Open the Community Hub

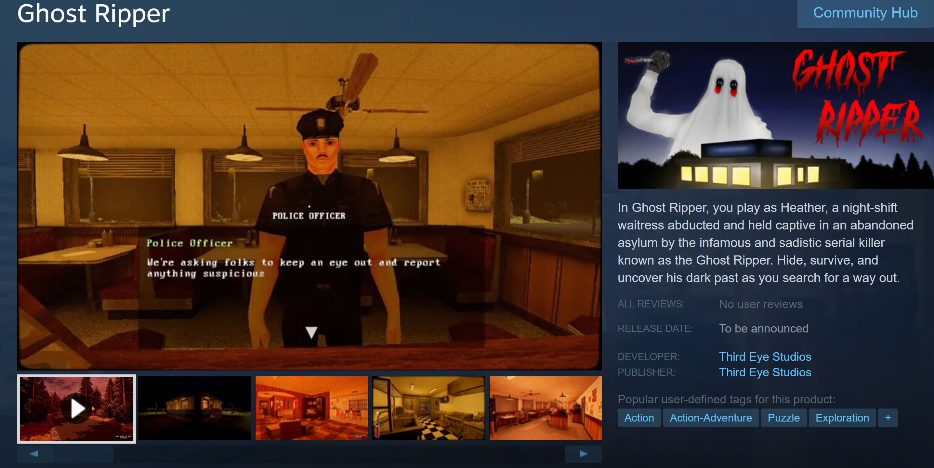tap(865, 13)
